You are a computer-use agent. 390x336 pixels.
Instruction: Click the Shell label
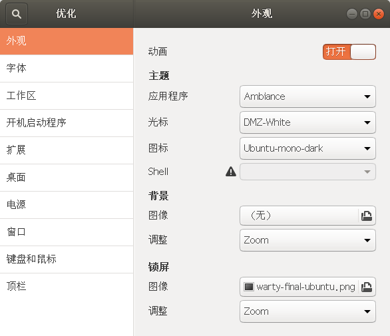158,172
